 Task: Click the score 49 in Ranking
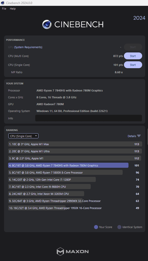(x=137, y=208)
